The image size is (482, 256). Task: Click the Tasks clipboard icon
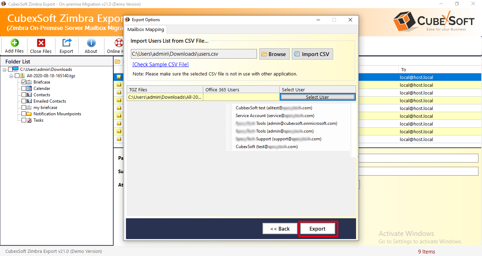tap(29, 120)
